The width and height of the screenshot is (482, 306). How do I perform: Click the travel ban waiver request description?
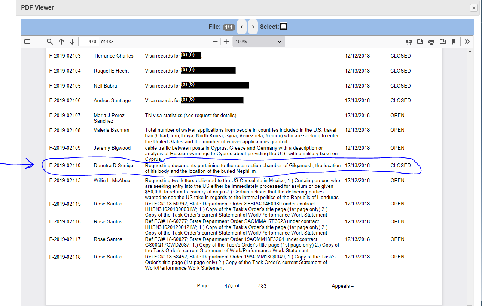[x=242, y=136]
